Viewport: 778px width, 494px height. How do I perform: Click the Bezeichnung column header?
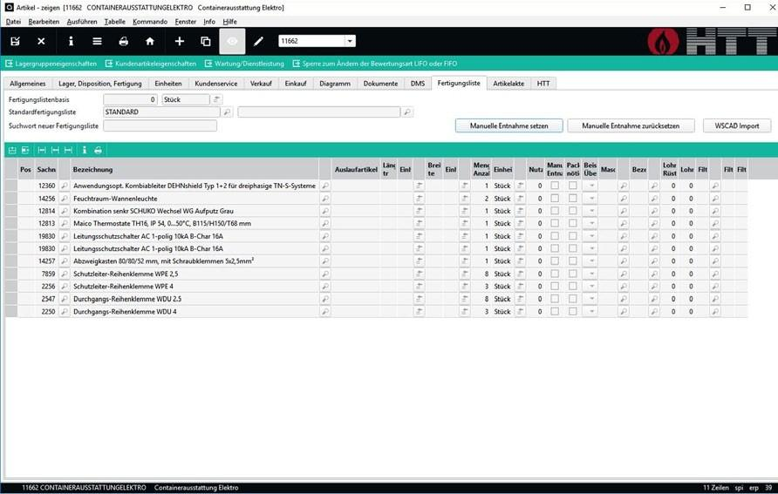click(194, 169)
